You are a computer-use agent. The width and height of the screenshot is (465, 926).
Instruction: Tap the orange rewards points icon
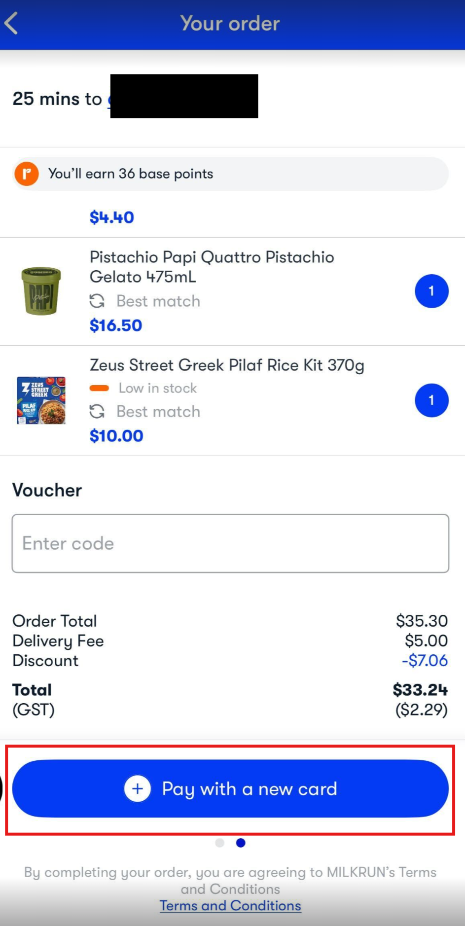(x=27, y=174)
